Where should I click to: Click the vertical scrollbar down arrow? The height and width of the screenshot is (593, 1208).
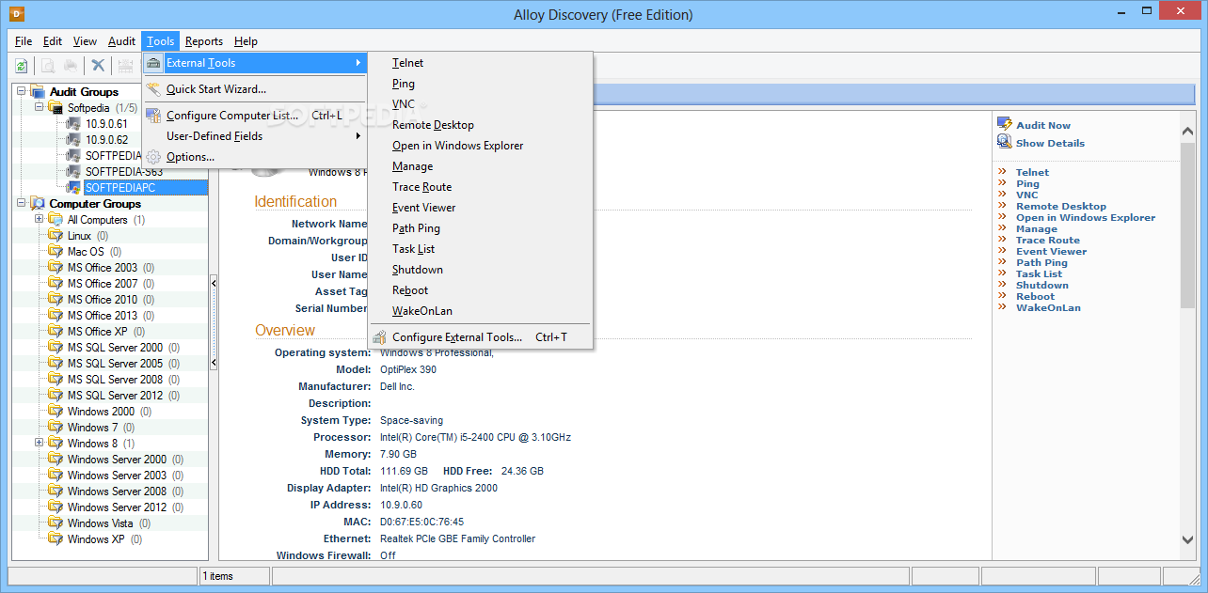1187,539
